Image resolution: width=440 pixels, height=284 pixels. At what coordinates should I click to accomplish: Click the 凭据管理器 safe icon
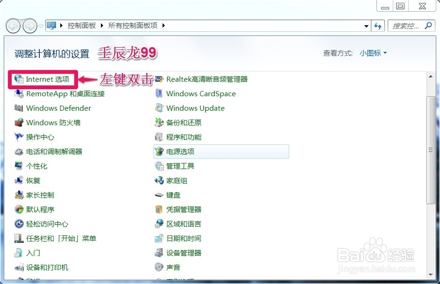coord(159,209)
